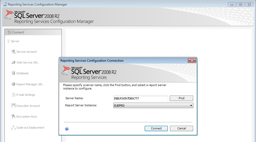The height and width of the screenshot is (142, 256).
Task: Click the Scale-out Deployment icon
Action: [13, 128]
